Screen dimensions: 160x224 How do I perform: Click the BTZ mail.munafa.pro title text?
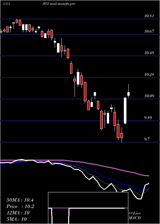click(x=59, y=4)
